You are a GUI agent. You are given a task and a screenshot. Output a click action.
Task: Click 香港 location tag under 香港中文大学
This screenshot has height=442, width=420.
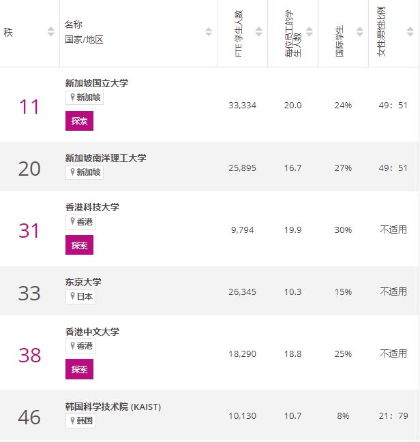coord(80,346)
